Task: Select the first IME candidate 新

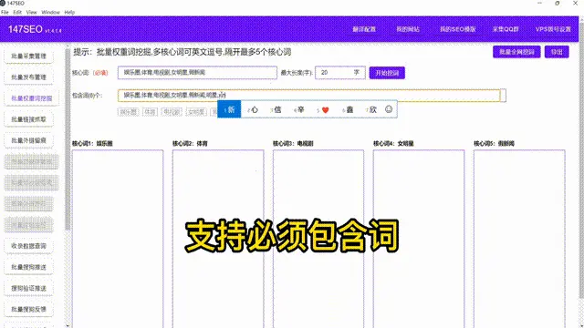Action: (229, 109)
